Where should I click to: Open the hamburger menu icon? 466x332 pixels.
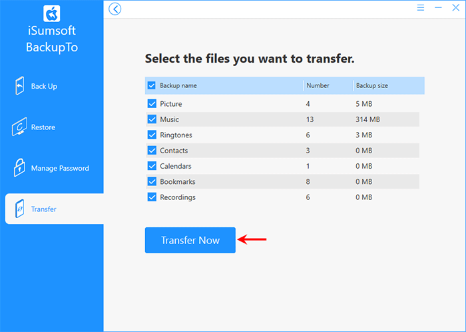pos(421,7)
